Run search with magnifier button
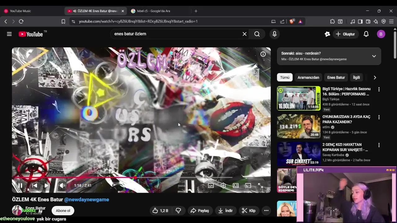Viewport: 397px width, 223px height. coord(257,34)
